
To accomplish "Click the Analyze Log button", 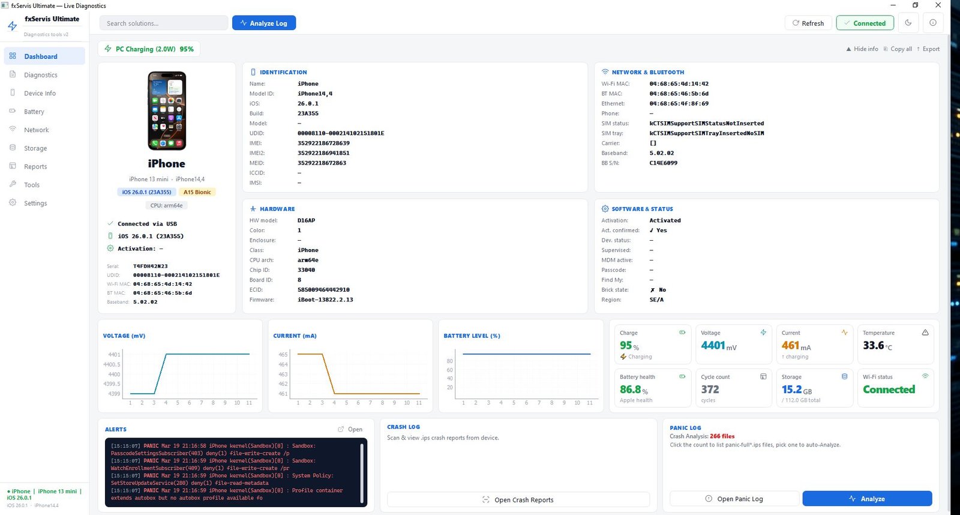I will pos(264,23).
